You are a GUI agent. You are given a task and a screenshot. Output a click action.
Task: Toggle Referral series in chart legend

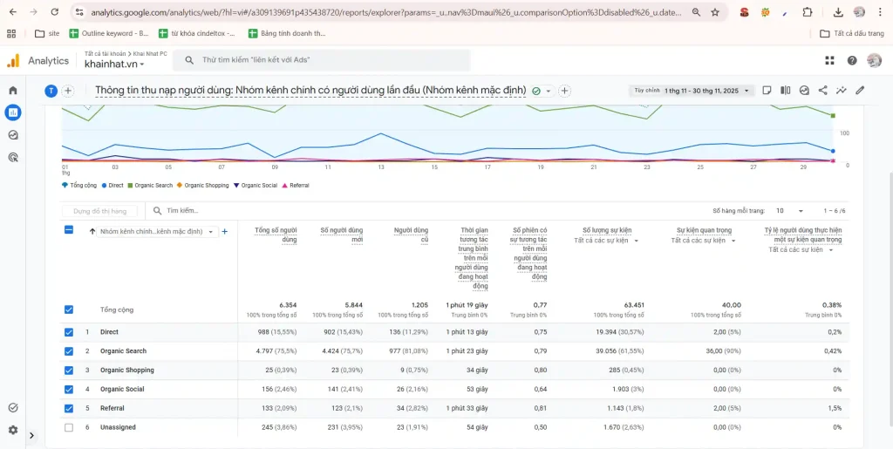[x=296, y=186]
